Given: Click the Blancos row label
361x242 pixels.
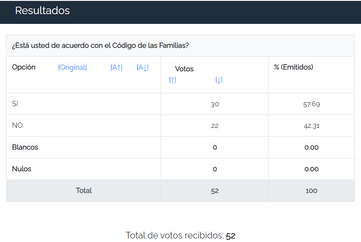Looking at the screenshot, I should pos(25,147).
